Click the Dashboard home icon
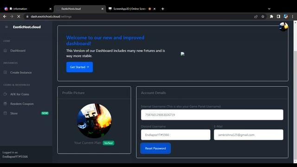The height and width of the screenshot is (167, 297). pos(5,51)
